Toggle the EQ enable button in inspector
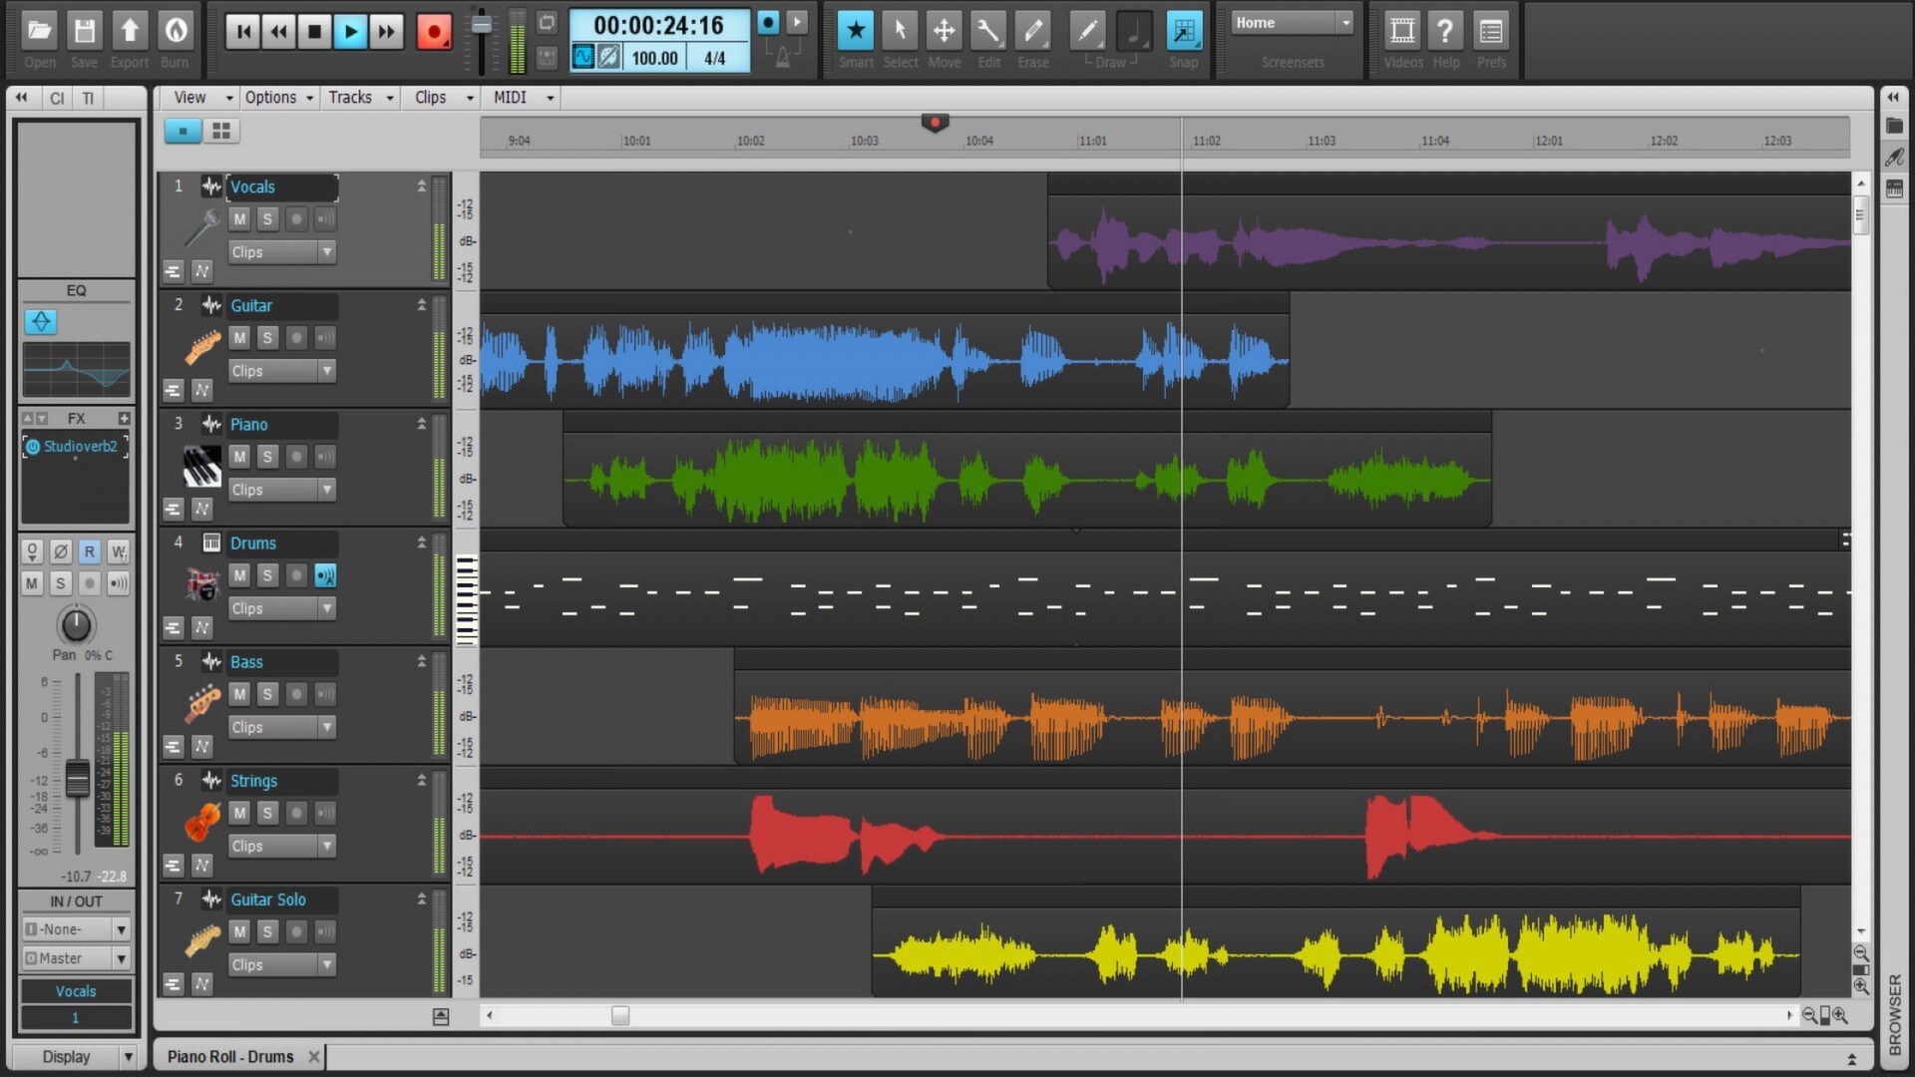Image resolution: width=1915 pixels, height=1077 pixels. click(x=41, y=321)
